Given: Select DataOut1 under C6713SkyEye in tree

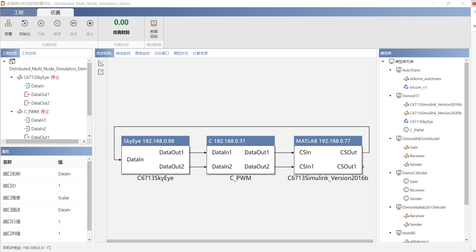Looking at the screenshot, I should click(x=40, y=94).
